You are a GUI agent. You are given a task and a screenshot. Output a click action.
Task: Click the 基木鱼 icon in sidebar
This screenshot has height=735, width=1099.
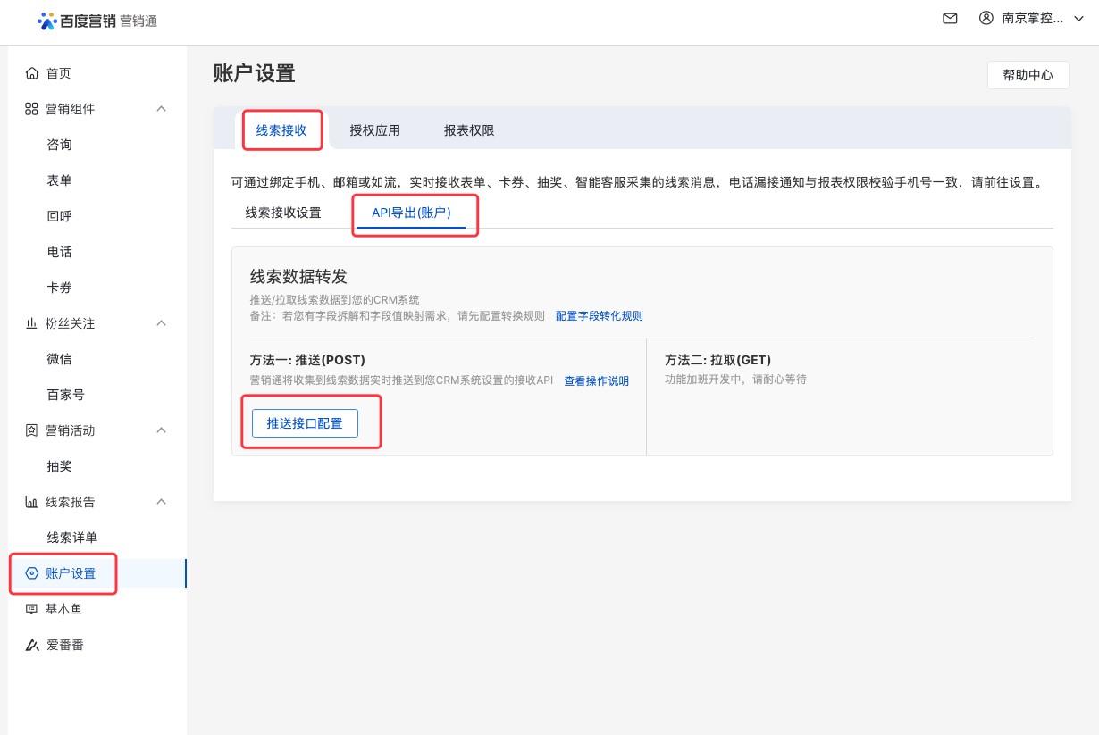click(x=32, y=609)
